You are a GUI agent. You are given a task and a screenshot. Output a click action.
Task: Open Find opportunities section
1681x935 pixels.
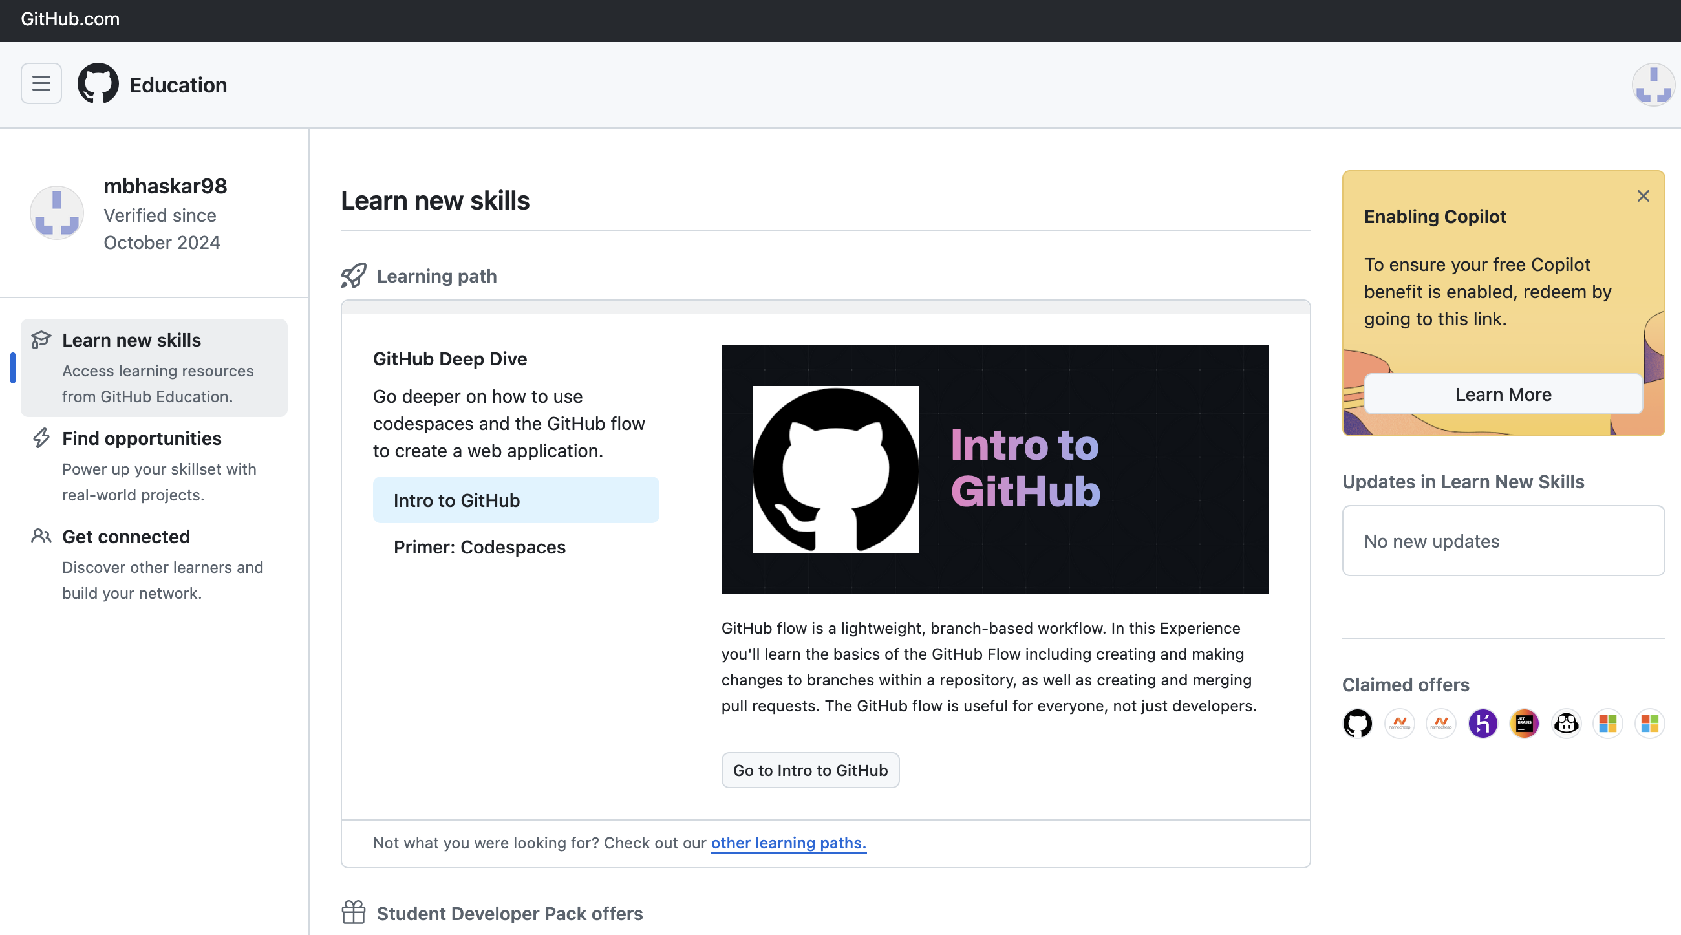(x=154, y=466)
